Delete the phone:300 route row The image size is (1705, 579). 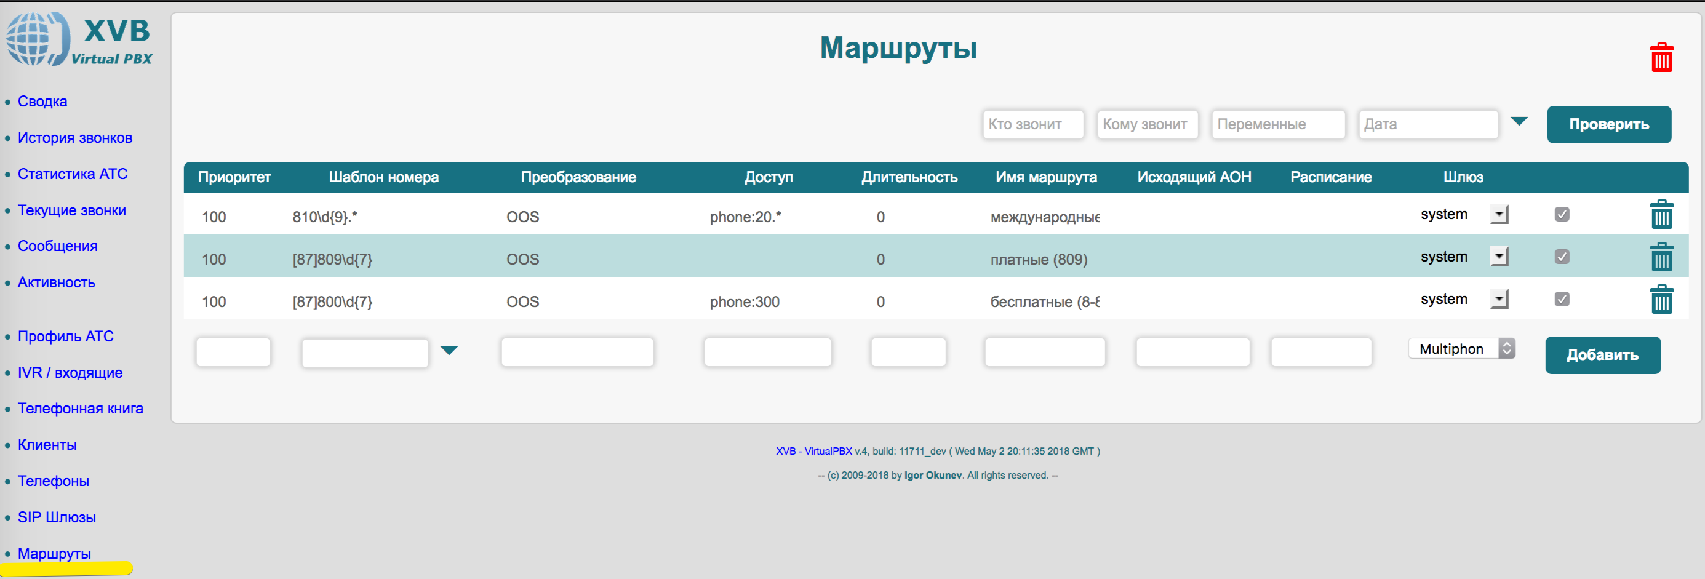click(1661, 300)
